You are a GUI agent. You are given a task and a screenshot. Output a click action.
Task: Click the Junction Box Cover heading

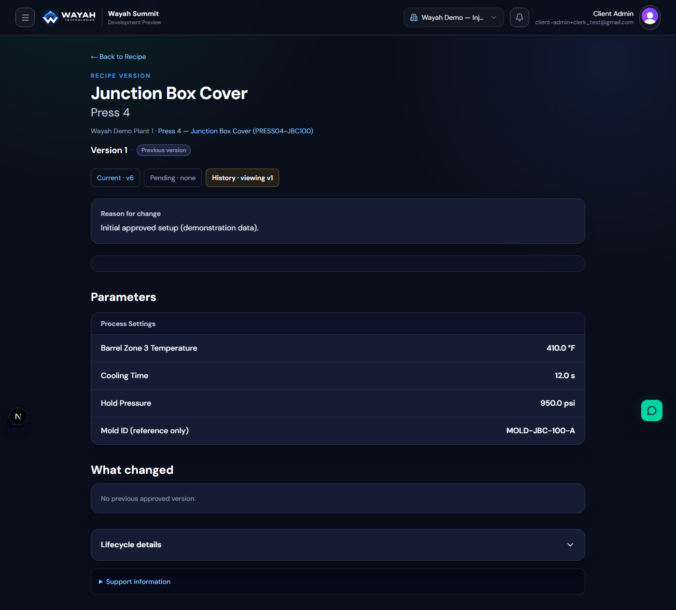tap(169, 93)
